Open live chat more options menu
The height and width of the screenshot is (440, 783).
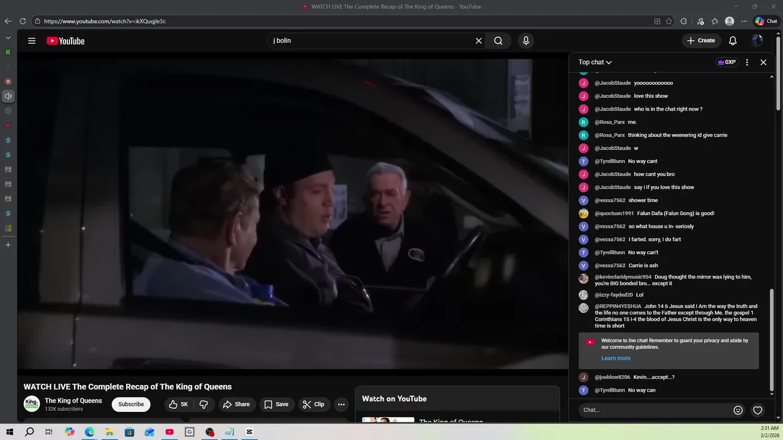click(x=747, y=62)
